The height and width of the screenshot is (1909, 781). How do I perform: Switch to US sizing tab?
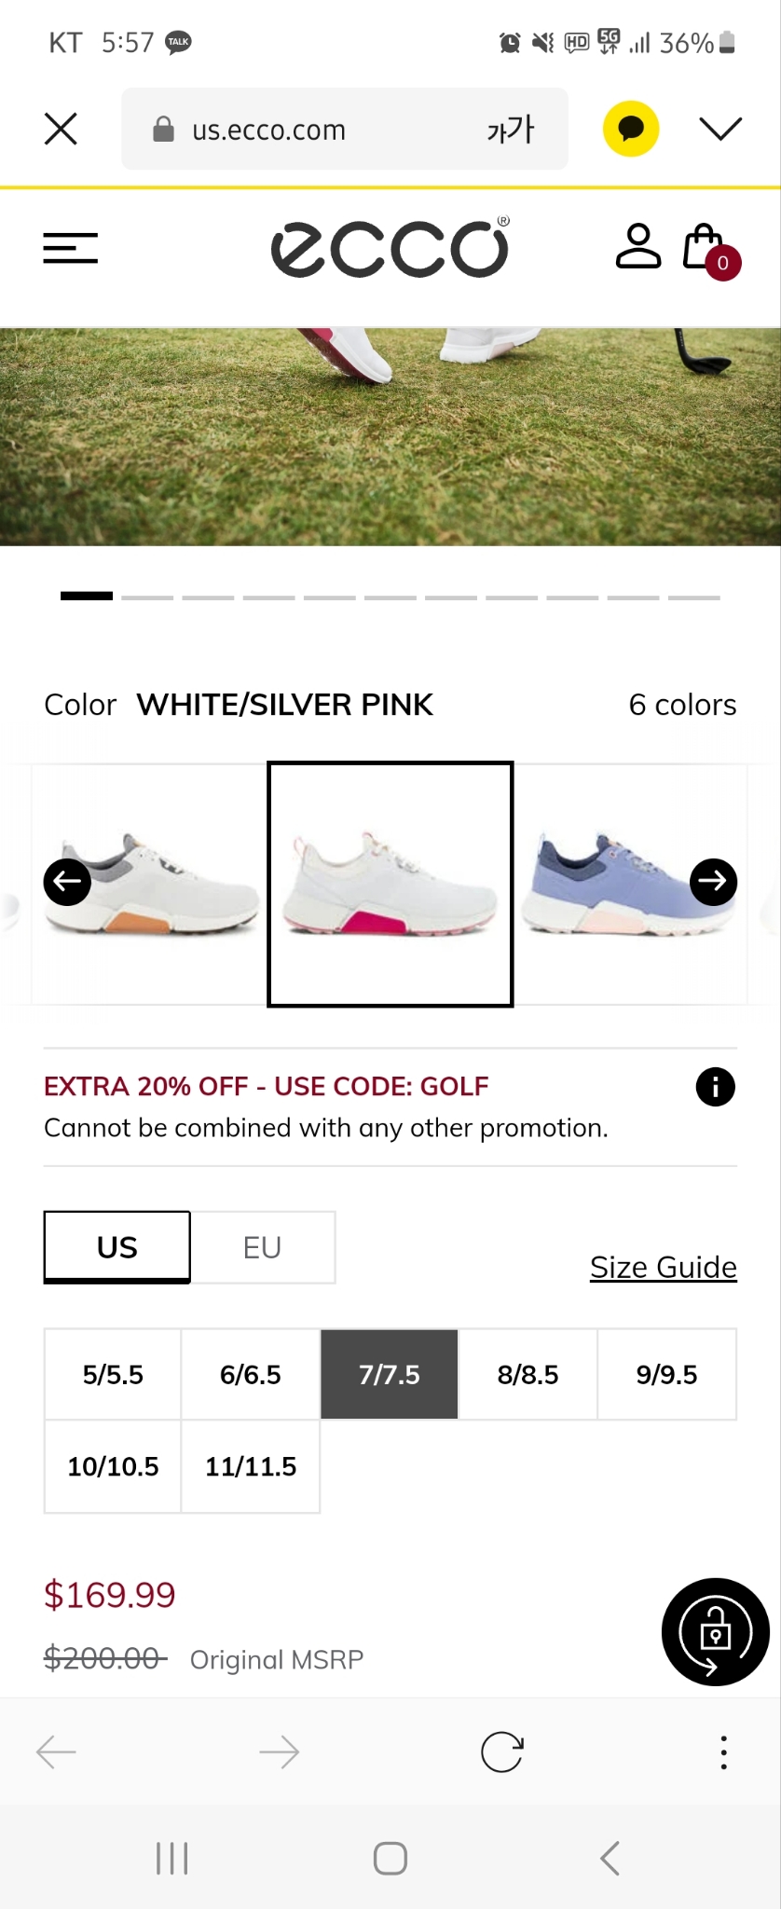(117, 1247)
